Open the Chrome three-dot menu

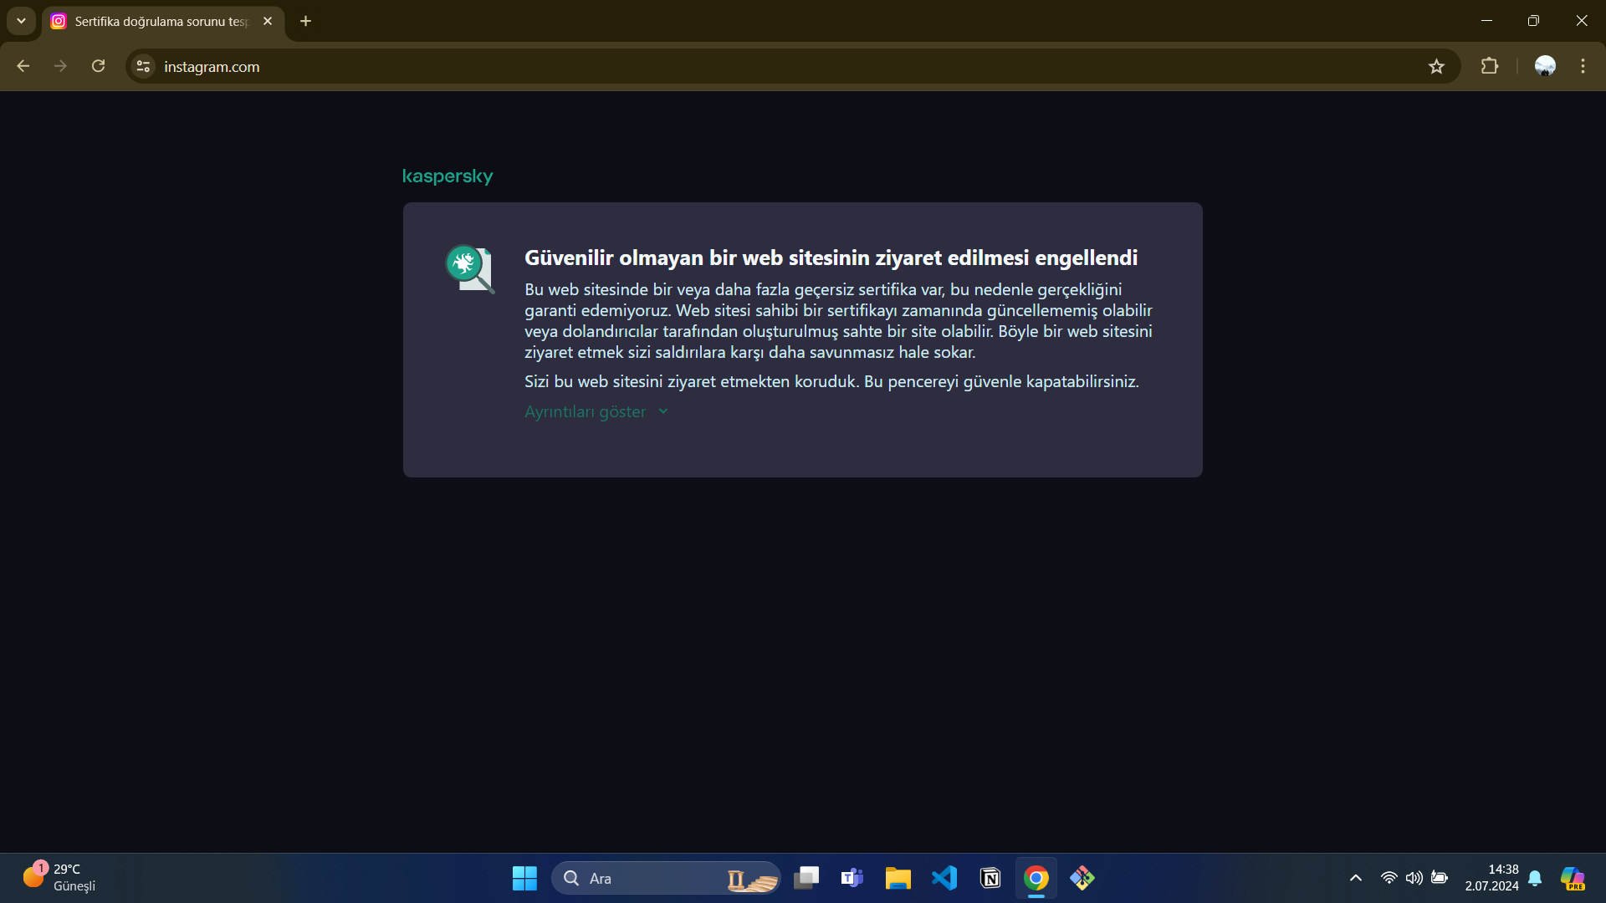(1583, 66)
